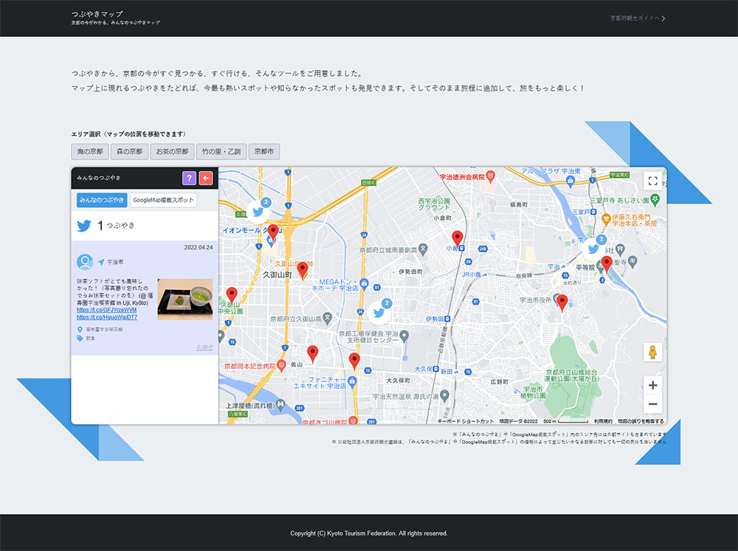Click the user avatar icon in tweet

click(x=85, y=262)
